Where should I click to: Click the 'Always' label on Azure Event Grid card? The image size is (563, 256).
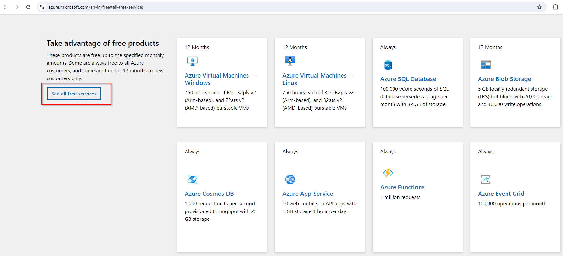pos(486,152)
